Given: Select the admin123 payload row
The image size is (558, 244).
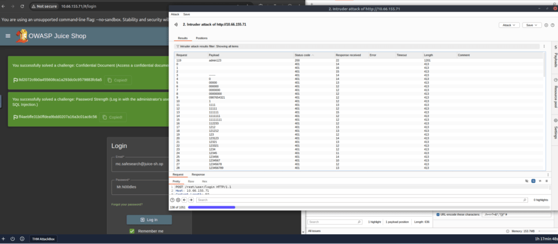Looking at the screenshot, I should pos(358,60).
